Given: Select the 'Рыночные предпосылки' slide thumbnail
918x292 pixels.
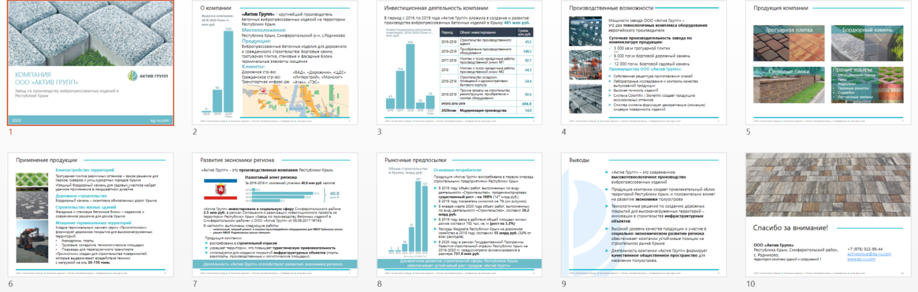Looking at the screenshot, I should click(459, 214).
